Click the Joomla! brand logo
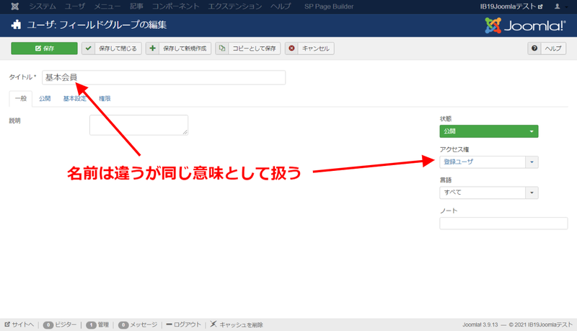The width and height of the screenshot is (577, 331). point(526,25)
